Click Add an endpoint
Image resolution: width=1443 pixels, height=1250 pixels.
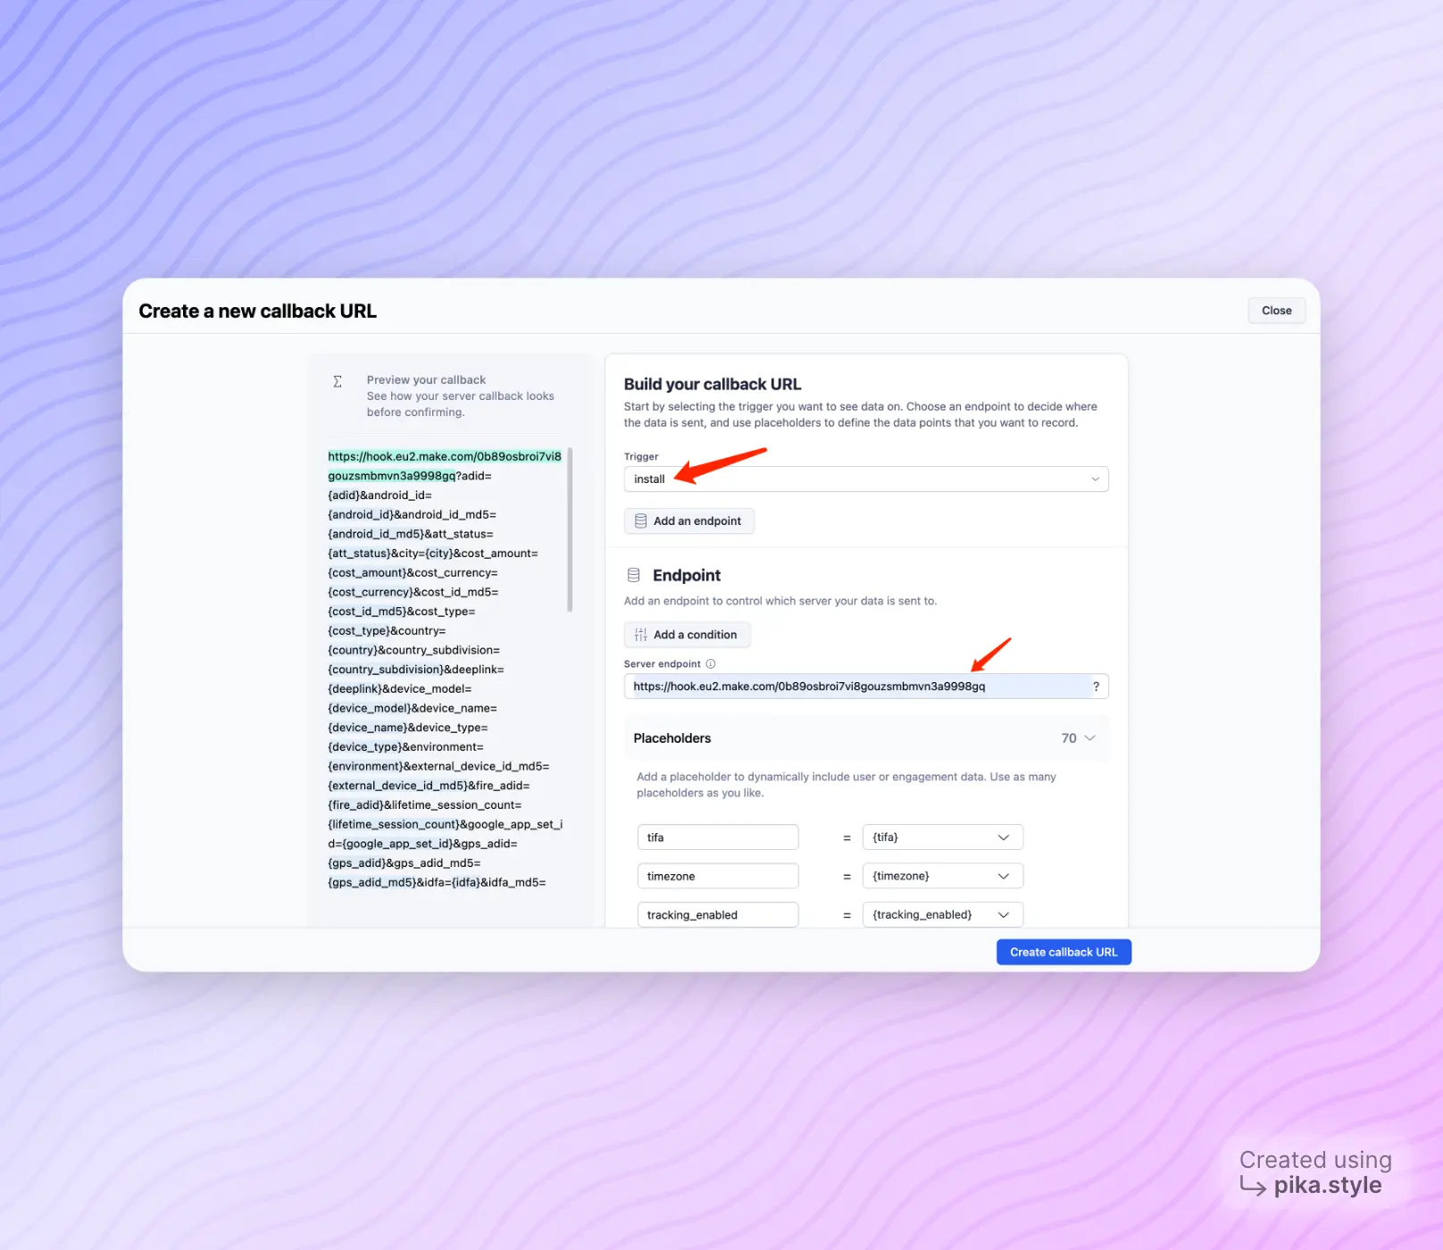click(689, 521)
